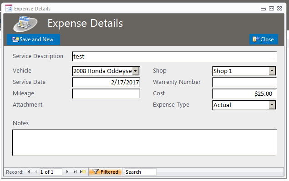Click the Service Date label
The height and width of the screenshot is (181, 289).
click(29, 82)
